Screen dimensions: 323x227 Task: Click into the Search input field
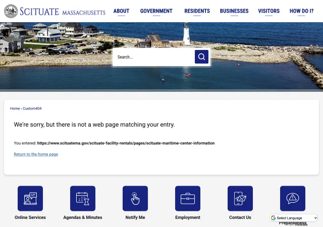coord(154,57)
